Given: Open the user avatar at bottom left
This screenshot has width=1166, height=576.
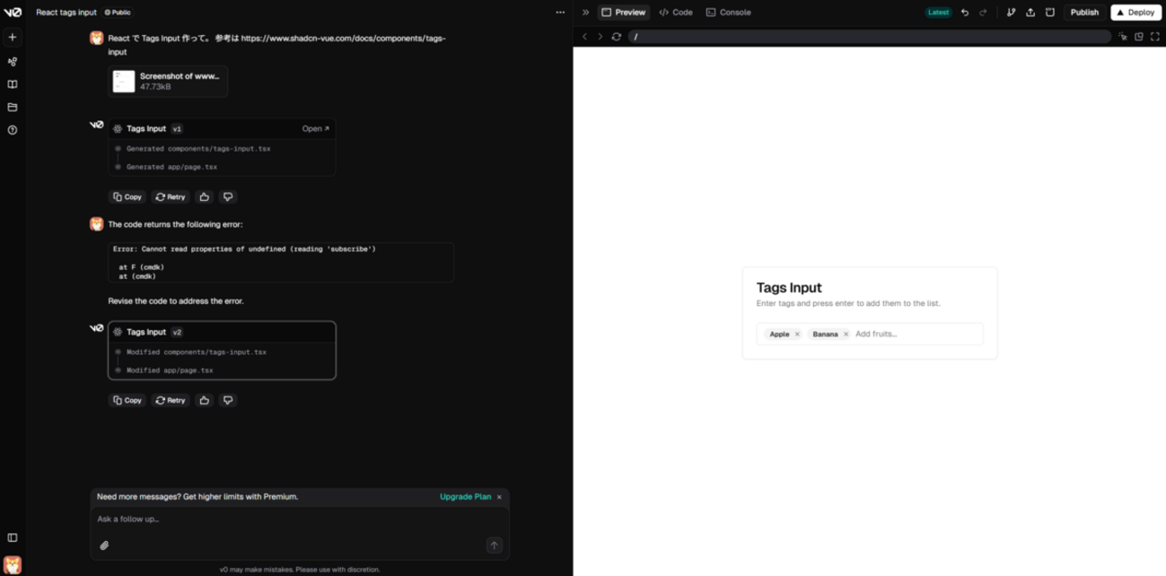Looking at the screenshot, I should click(x=13, y=564).
